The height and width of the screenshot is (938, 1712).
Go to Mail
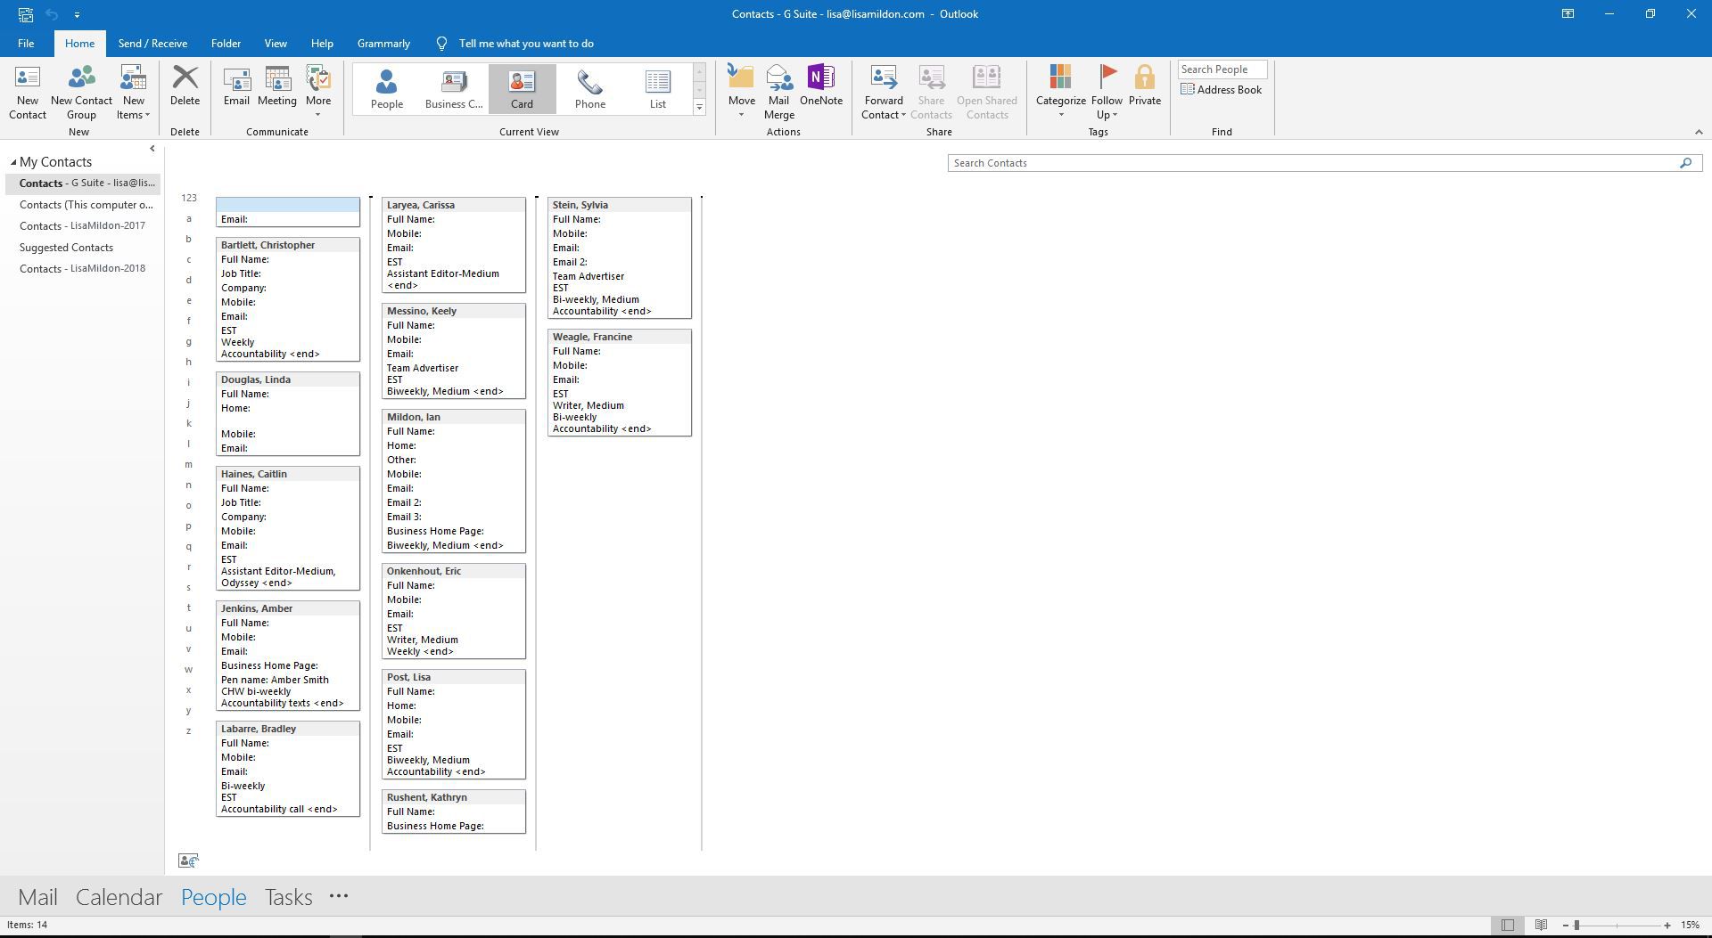tap(37, 897)
